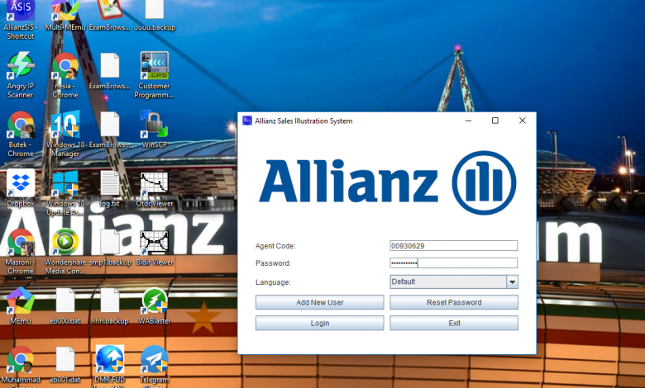Click the Allianz window title bar icon
The width and height of the screenshot is (645, 388).
tap(247, 121)
